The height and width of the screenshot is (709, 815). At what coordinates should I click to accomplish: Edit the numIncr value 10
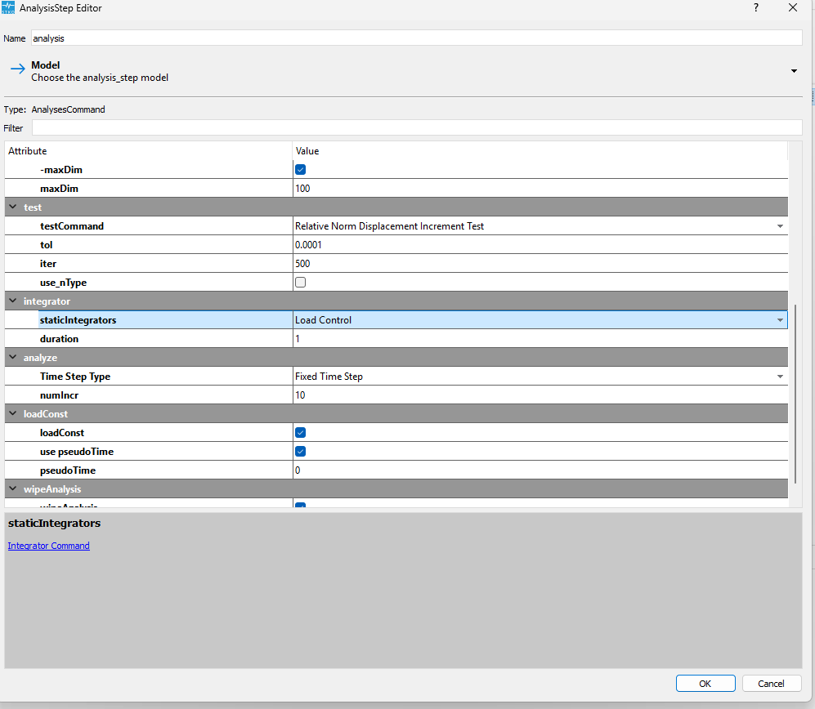pos(540,395)
